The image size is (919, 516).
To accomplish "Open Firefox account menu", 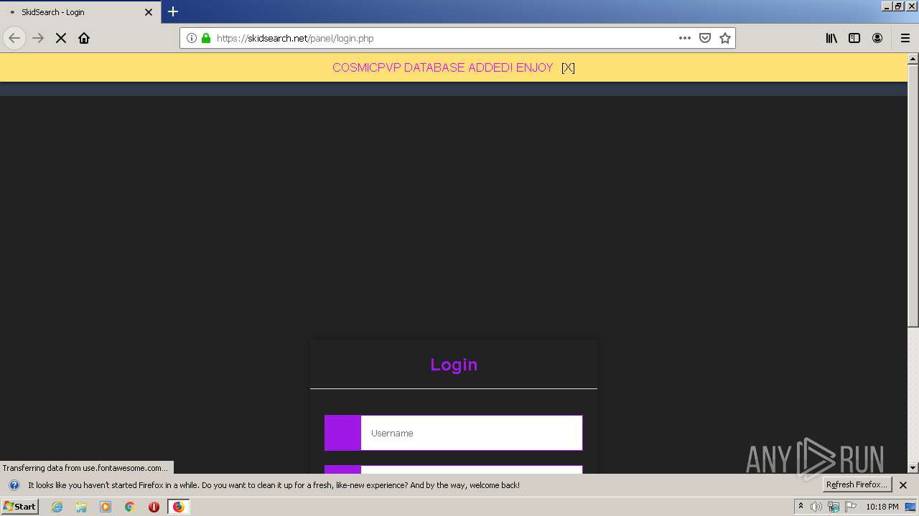I will click(x=877, y=38).
